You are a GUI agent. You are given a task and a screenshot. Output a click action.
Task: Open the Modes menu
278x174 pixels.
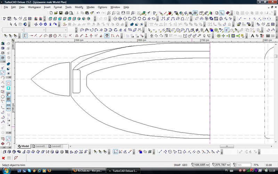pyautogui.click(x=90, y=7)
